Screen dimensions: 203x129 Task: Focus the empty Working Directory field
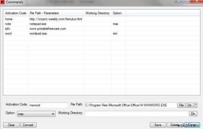[x=137, y=114]
